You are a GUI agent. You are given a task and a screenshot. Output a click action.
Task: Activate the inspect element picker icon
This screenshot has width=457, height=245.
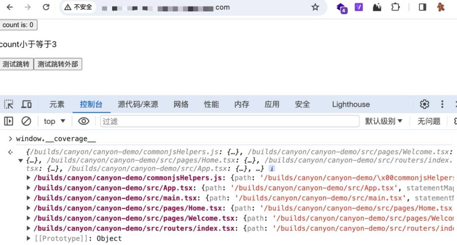click(x=8, y=104)
